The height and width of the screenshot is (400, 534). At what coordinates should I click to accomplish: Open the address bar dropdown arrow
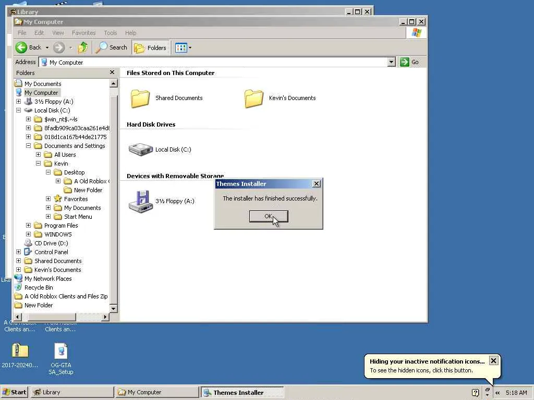[x=391, y=62]
